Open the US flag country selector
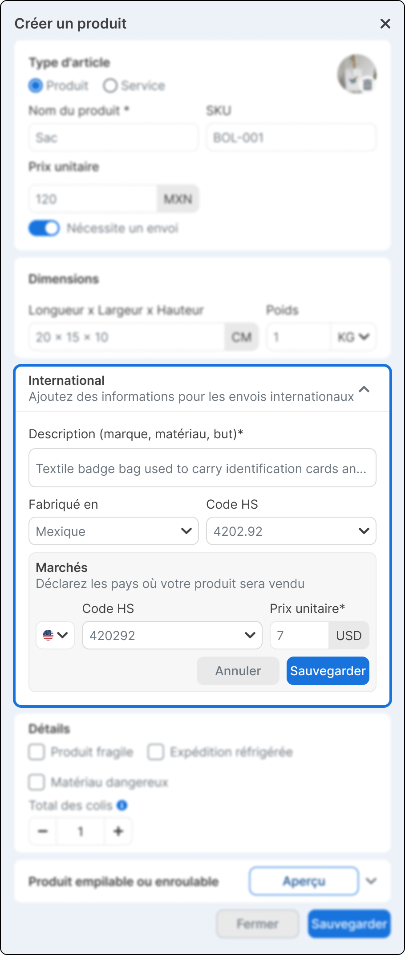This screenshot has width=405, height=955. coord(55,635)
